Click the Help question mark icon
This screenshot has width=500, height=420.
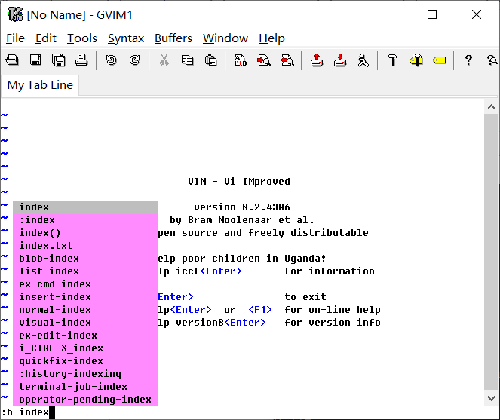468,60
